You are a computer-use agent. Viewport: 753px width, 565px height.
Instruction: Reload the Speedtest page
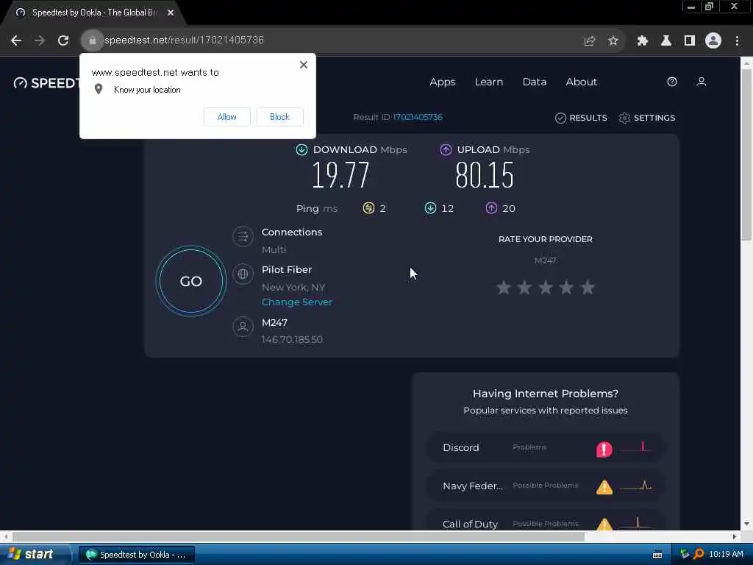(x=63, y=40)
